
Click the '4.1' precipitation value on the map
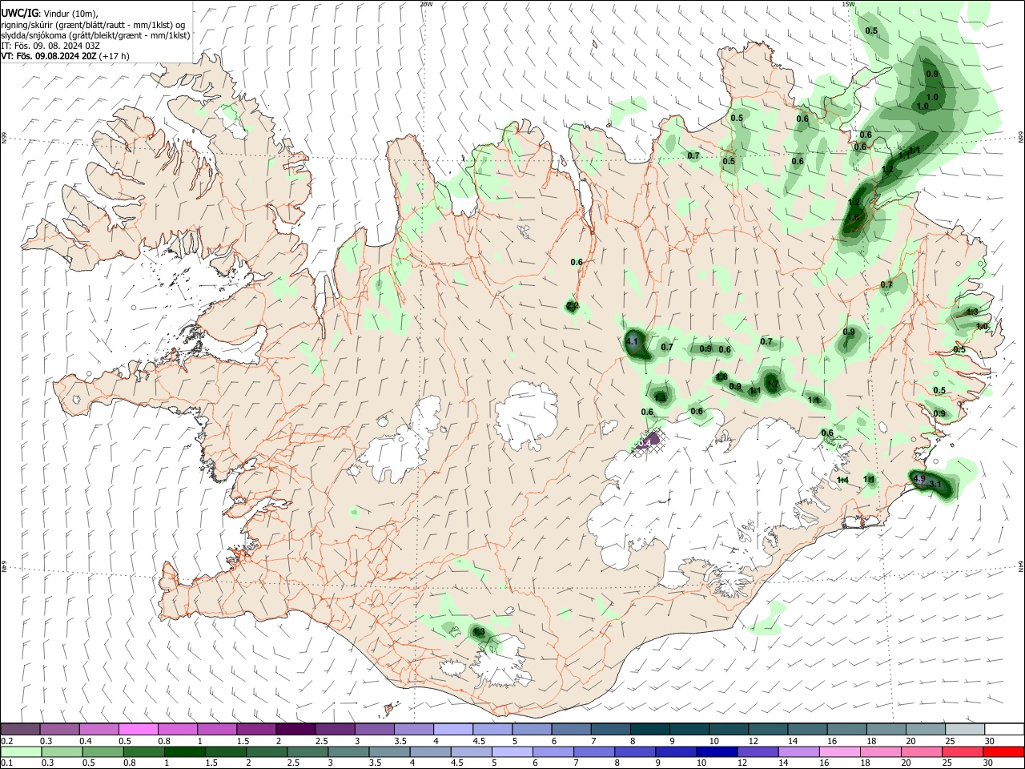click(632, 342)
